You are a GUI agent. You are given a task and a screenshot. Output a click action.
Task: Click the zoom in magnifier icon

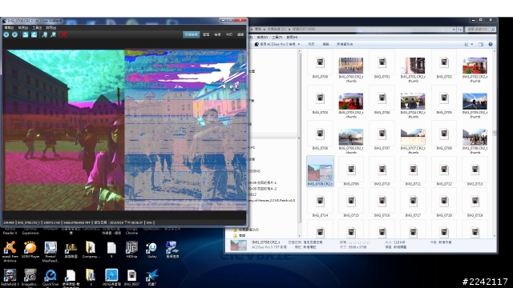tap(45, 34)
